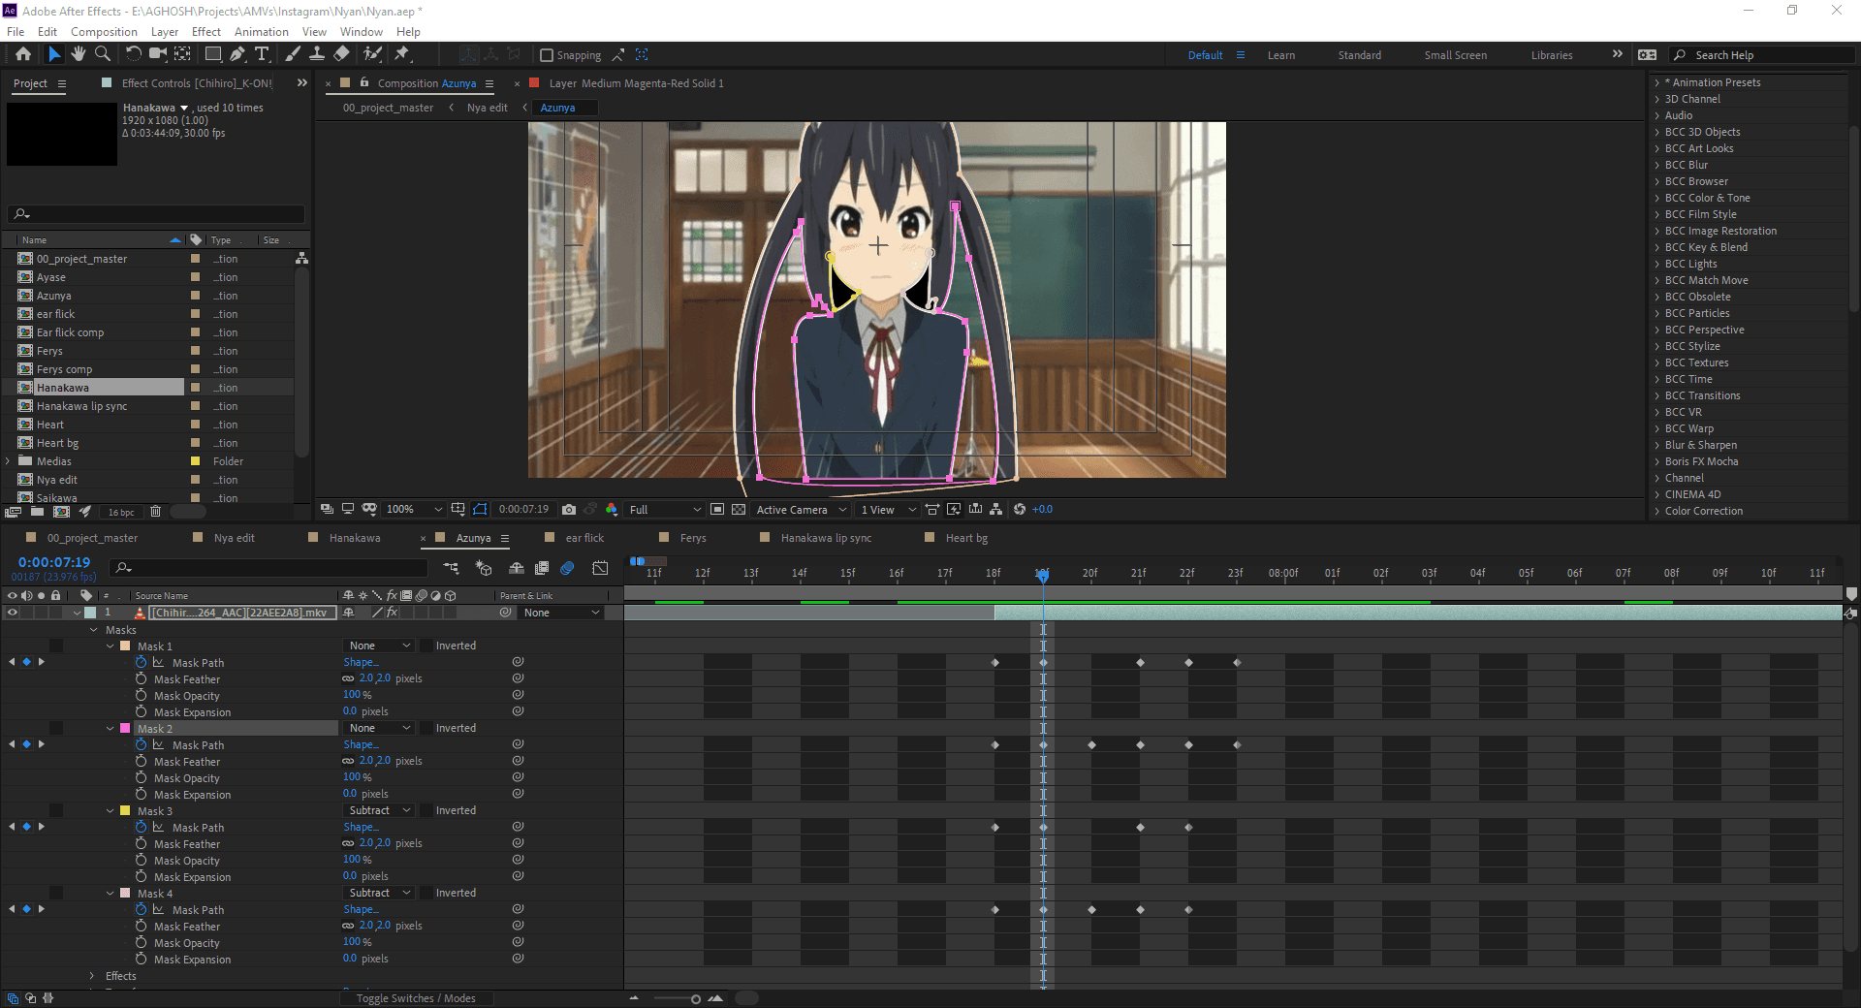The width and height of the screenshot is (1861, 1008).
Task: Expand the Effects group in the timeline
Action: coord(90,976)
